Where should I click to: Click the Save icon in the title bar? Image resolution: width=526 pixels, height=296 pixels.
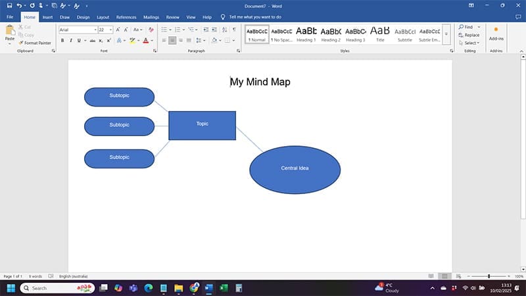(x=9, y=5)
